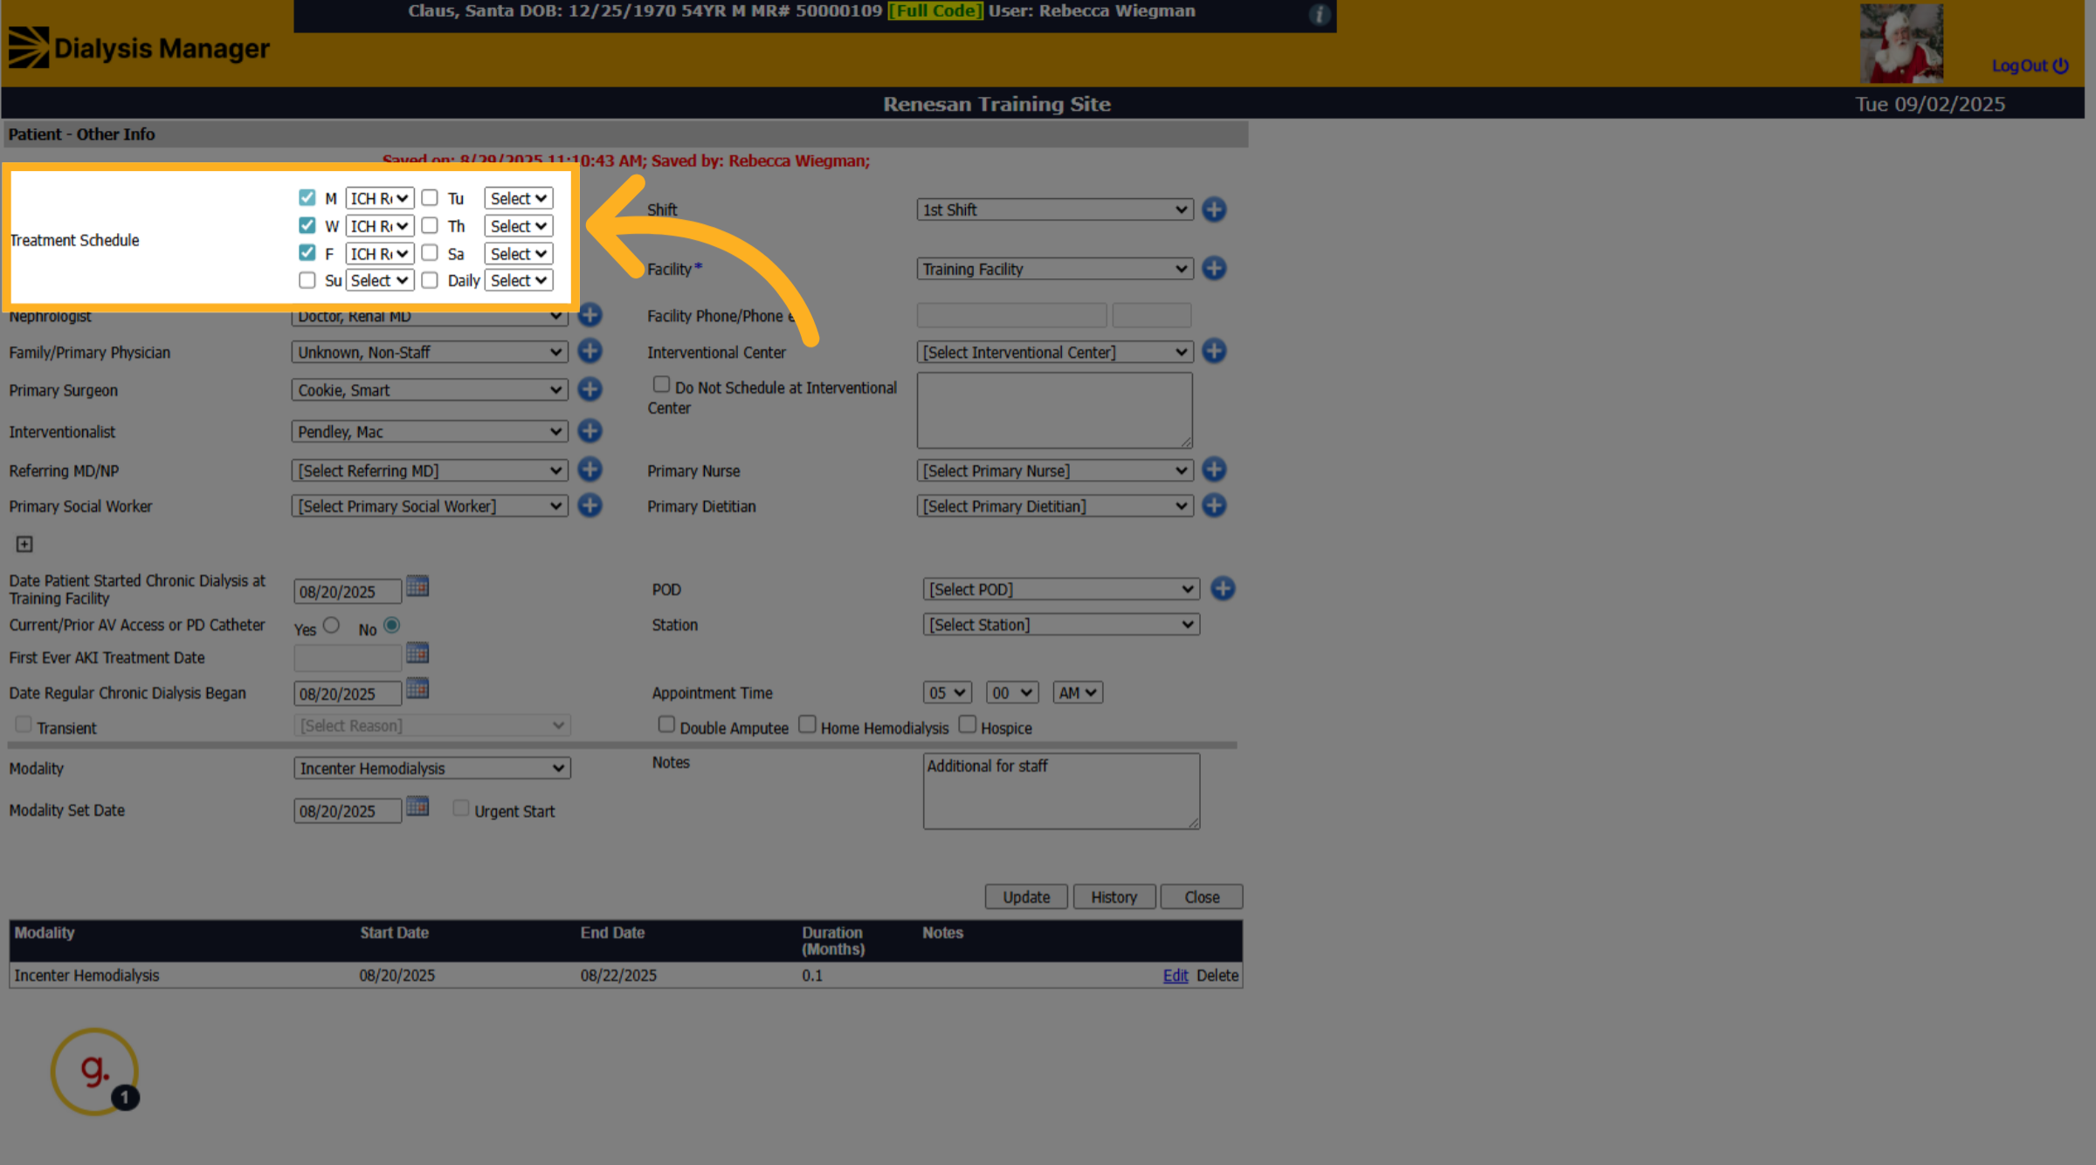The width and height of the screenshot is (2096, 1165).
Task: Open the Training Facility dropdown
Action: [1055, 269]
